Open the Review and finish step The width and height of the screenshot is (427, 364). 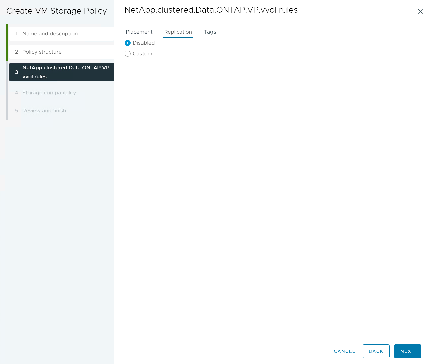coord(44,111)
